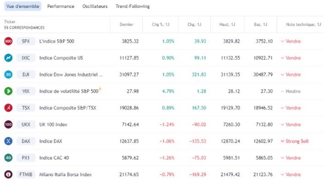The height and width of the screenshot is (180, 324).
Task: Switch to the Performance tab
Action: pyautogui.click(x=61, y=6)
